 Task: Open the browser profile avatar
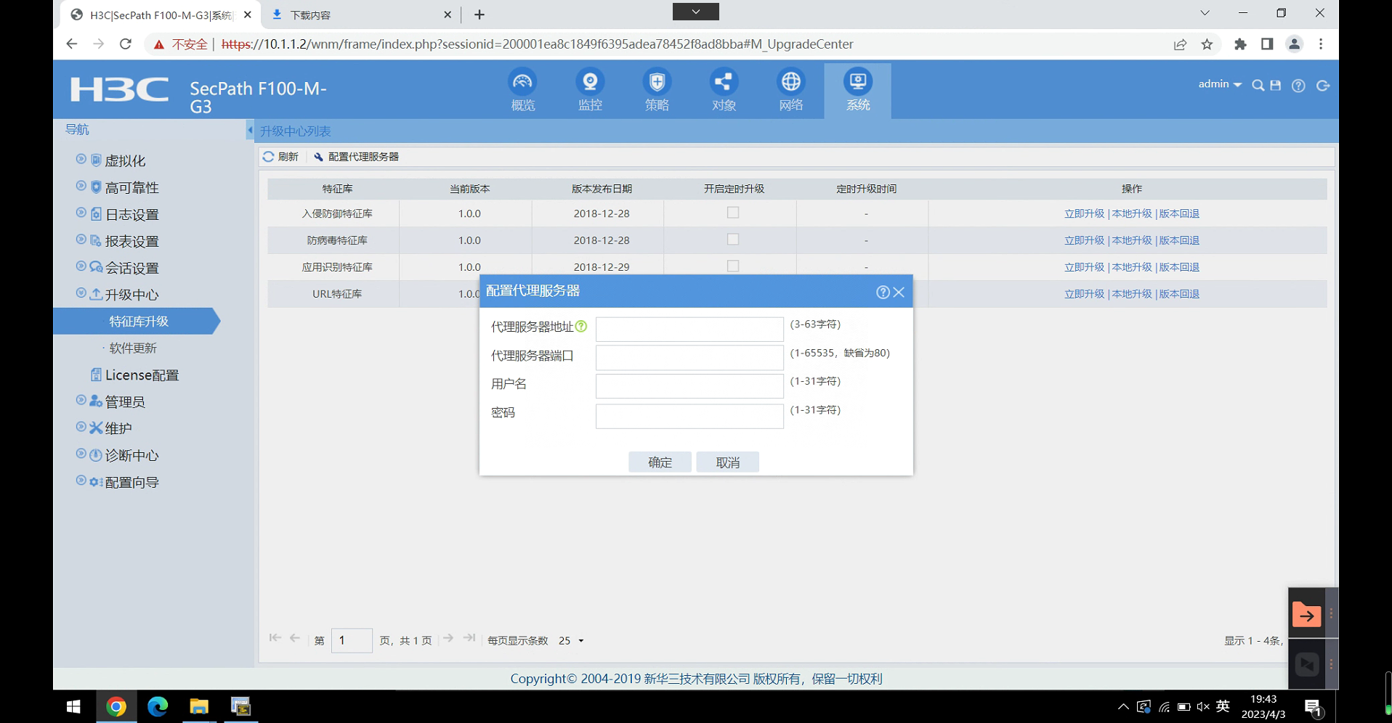coord(1294,44)
